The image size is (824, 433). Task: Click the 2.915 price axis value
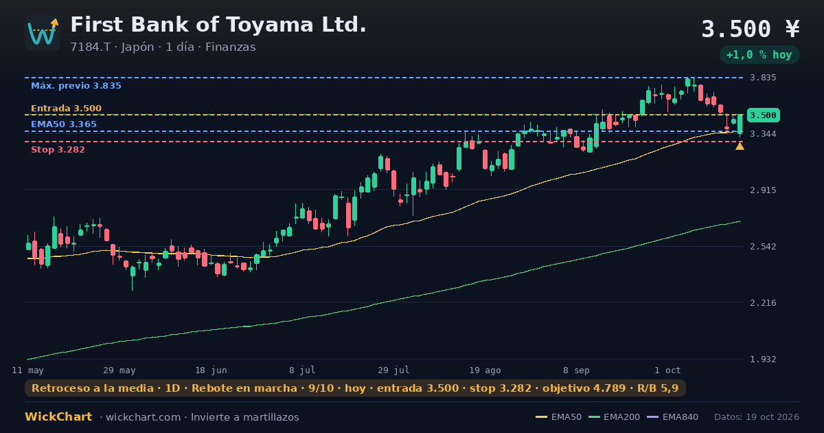coord(763,190)
